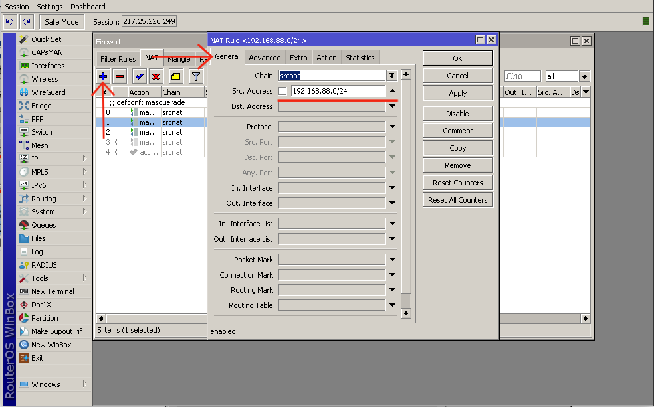Open New Terminal from sidebar
The width and height of the screenshot is (654, 407).
pyautogui.click(x=52, y=291)
